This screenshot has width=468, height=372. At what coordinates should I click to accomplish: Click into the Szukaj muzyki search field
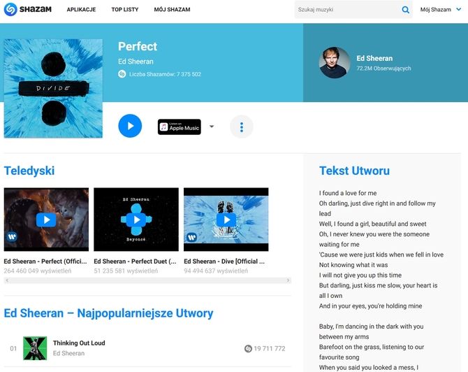pyautogui.click(x=348, y=10)
